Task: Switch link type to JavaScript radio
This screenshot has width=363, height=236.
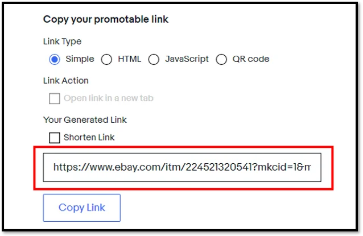Action: [x=153, y=59]
